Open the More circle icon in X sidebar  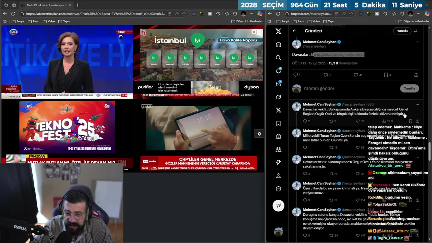point(278,189)
